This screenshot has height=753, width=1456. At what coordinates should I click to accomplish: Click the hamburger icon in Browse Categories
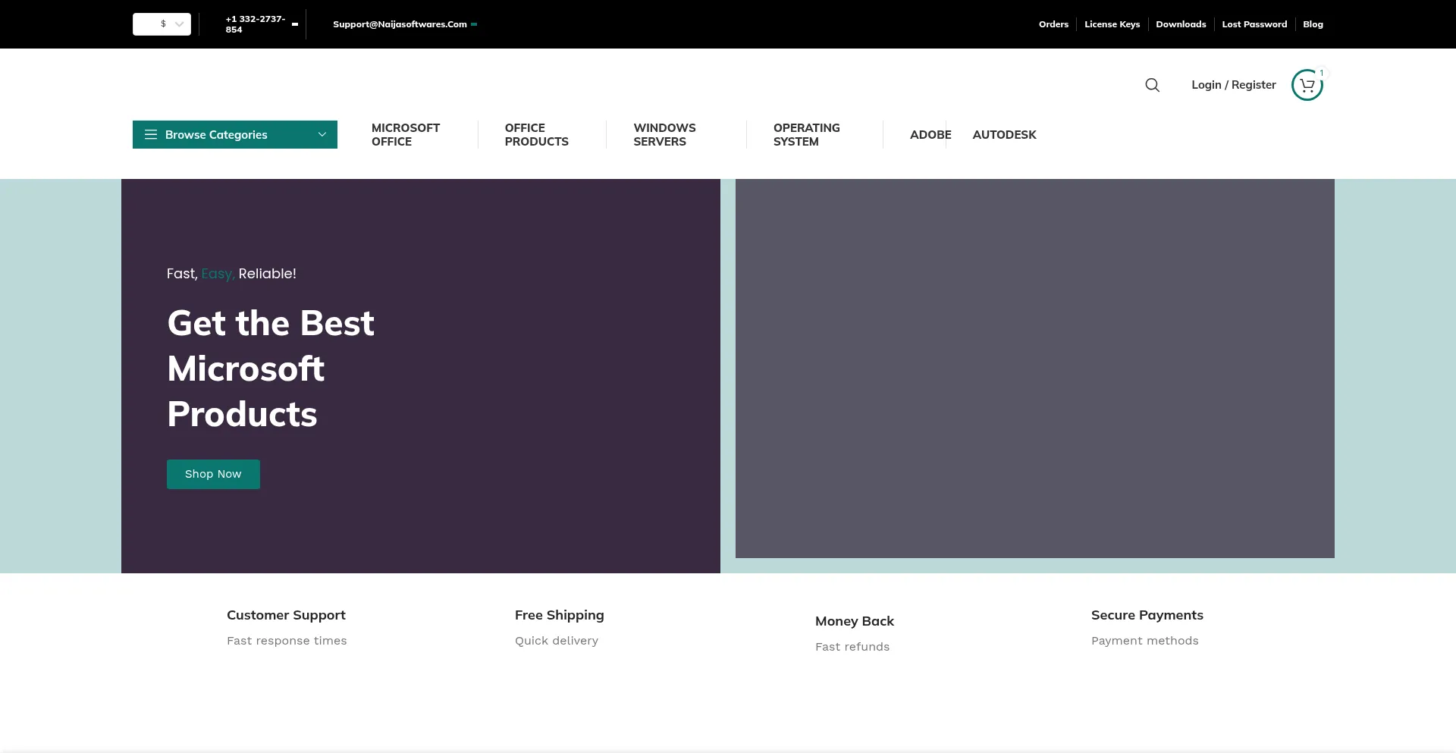pos(151,134)
